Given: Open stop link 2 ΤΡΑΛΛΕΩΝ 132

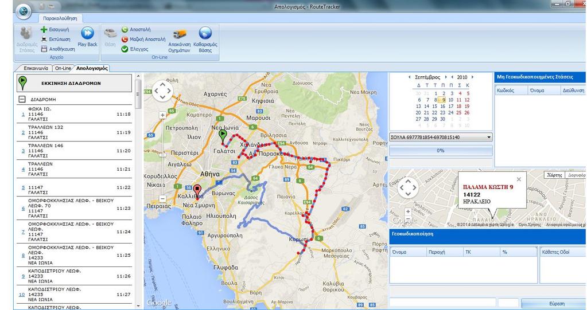Looking at the screenshot, I should [x=23, y=133].
